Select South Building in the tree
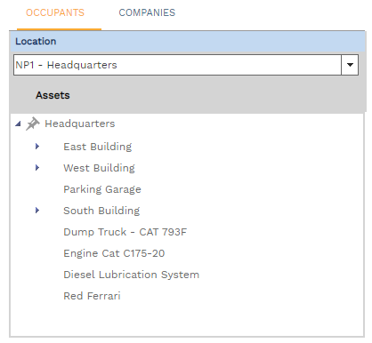Image resolution: width=372 pixels, height=343 pixels. tap(101, 211)
